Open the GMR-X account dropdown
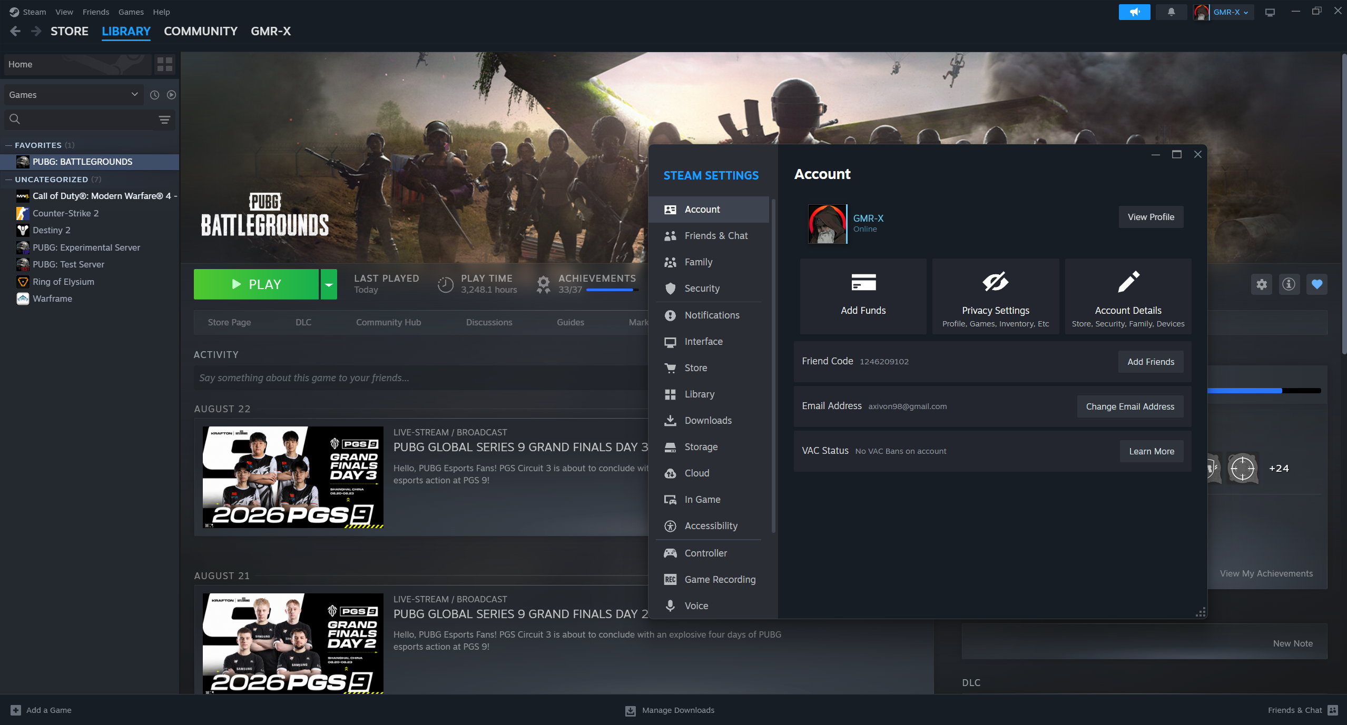This screenshot has height=725, width=1347. pyautogui.click(x=1223, y=12)
